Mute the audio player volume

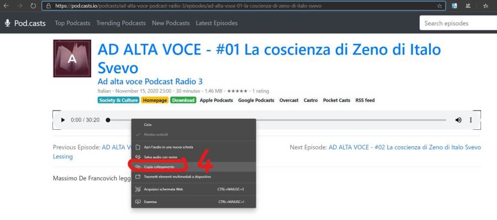[x=458, y=120]
